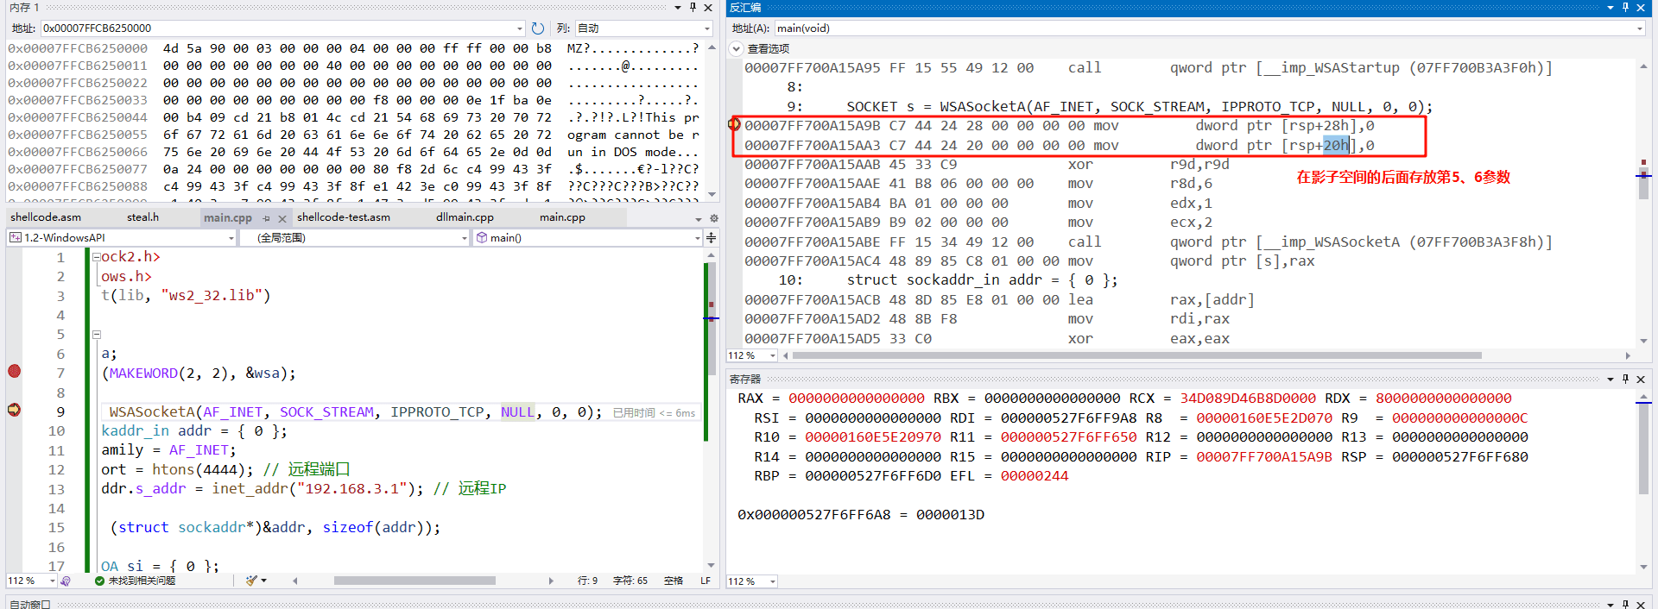The height and width of the screenshot is (609, 1658).
Task: Toggle the breakpoint at address 00007FF700A15A9B
Action: [734, 125]
